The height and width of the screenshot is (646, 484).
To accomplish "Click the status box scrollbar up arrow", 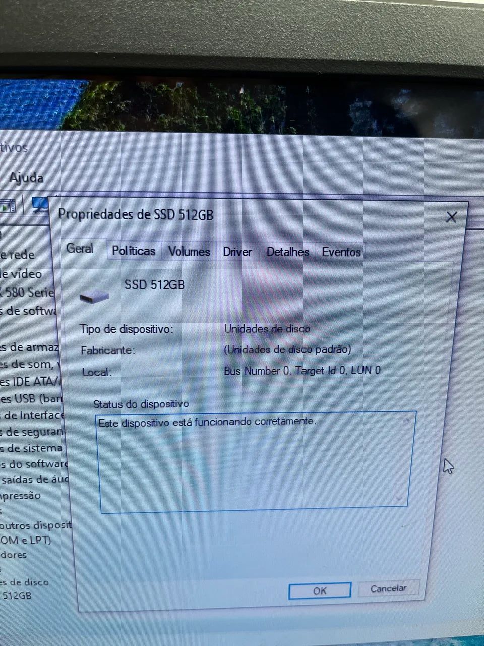I will click(406, 421).
